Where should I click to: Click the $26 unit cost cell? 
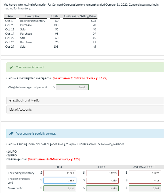click(x=93, y=21)
